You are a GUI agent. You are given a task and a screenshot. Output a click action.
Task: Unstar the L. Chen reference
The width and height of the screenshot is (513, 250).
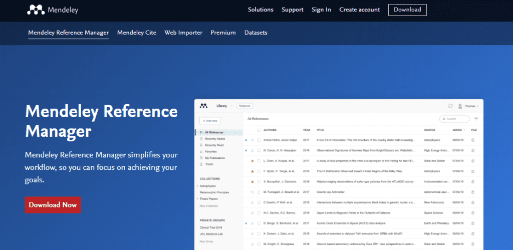252,161
